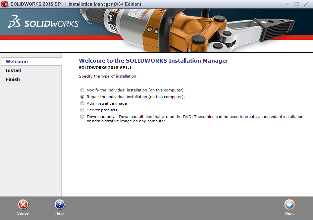Click the blue Next arrow icon
The width and height of the screenshot is (313, 220).
pyautogui.click(x=289, y=204)
